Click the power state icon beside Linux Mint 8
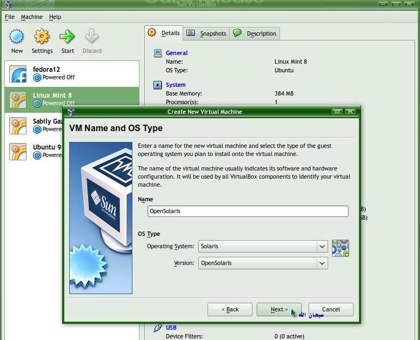The width and height of the screenshot is (420, 340). pyautogui.click(x=37, y=103)
